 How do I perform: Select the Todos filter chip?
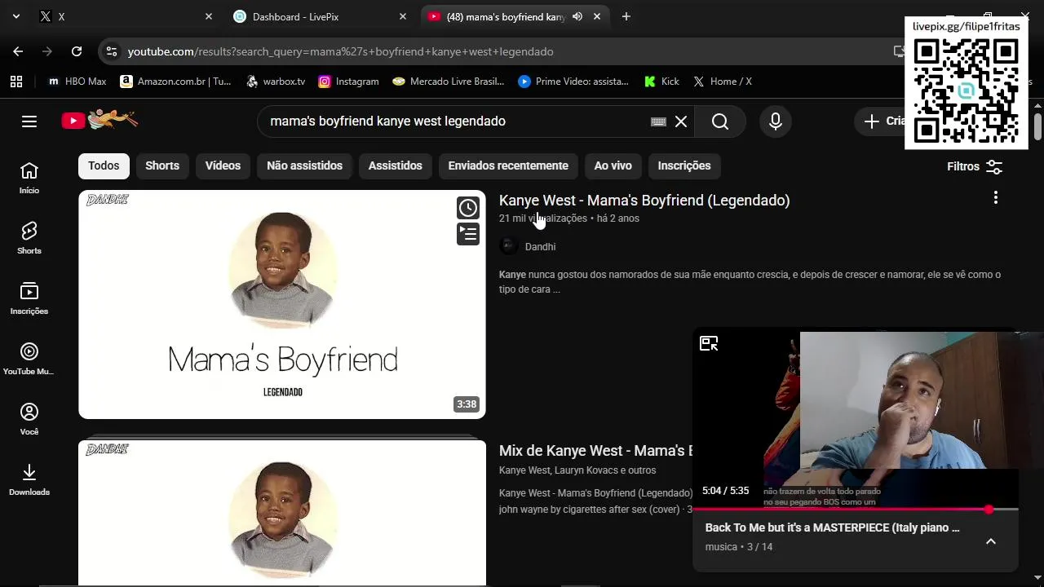pyautogui.click(x=104, y=166)
